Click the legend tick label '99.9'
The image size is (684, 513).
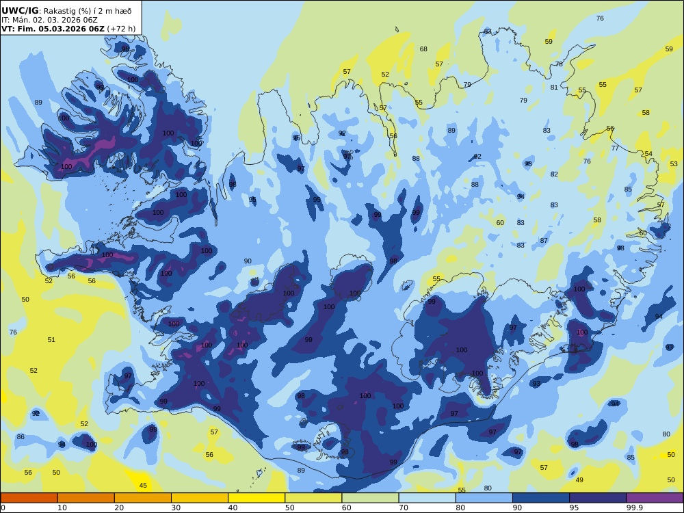click(634, 508)
